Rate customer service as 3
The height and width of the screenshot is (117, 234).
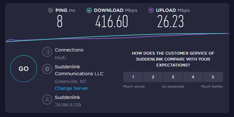[x=173, y=77]
